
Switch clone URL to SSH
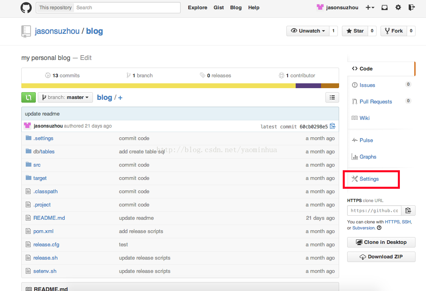coord(406,222)
